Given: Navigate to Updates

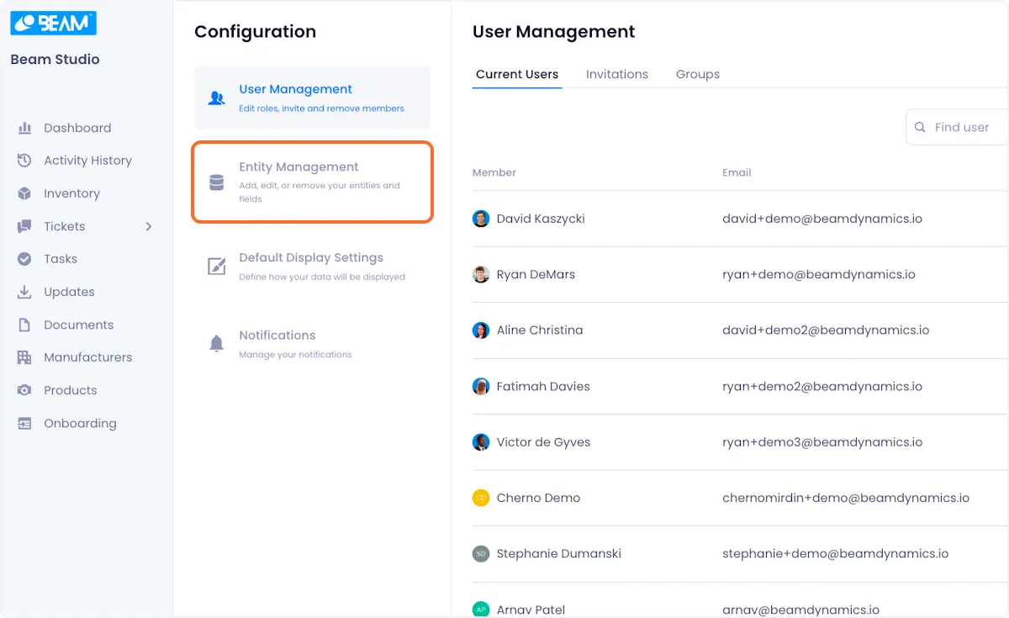Looking at the screenshot, I should 69,292.
